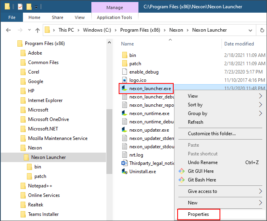Select the Thirdparty_legal_notice Word document icon
This screenshot has height=221, width=267.
click(x=125, y=163)
